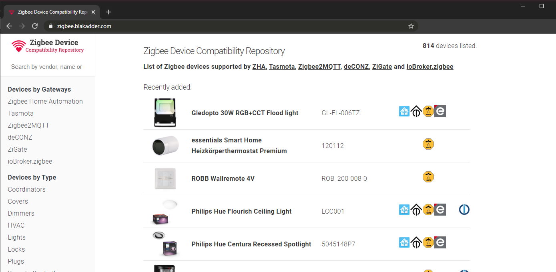Click the Zigbee2MQTT icon for the essentials thermostat

pyautogui.click(x=428, y=144)
